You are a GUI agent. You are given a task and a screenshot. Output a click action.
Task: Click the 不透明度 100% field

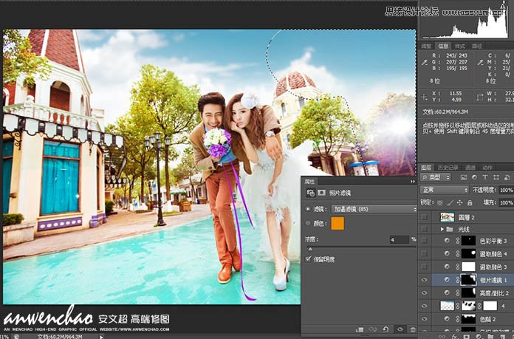[x=506, y=190]
